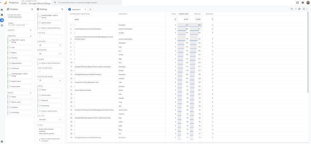Sort by Purchases column header
Image resolution: width=311 pixels, height=144 pixels.
(210, 14)
